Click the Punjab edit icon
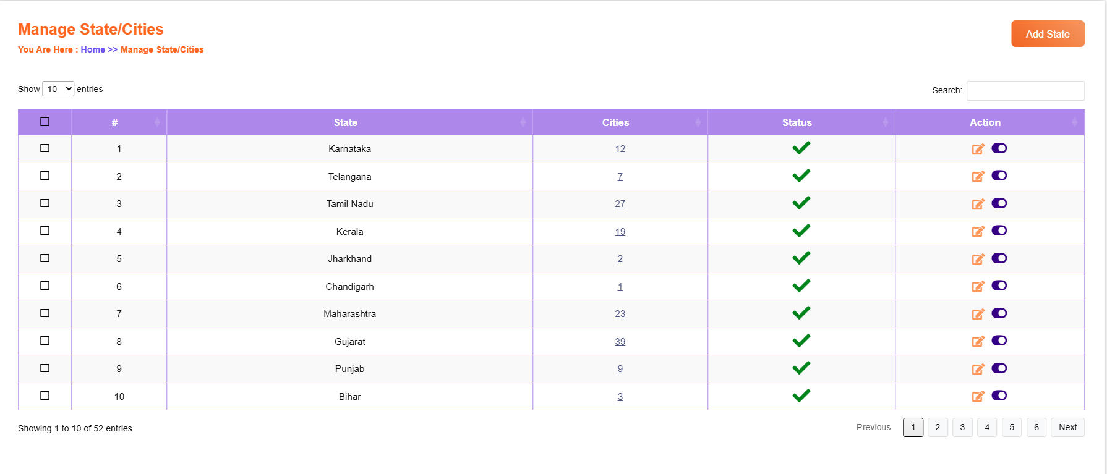The height and width of the screenshot is (474, 1107). click(x=978, y=369)
